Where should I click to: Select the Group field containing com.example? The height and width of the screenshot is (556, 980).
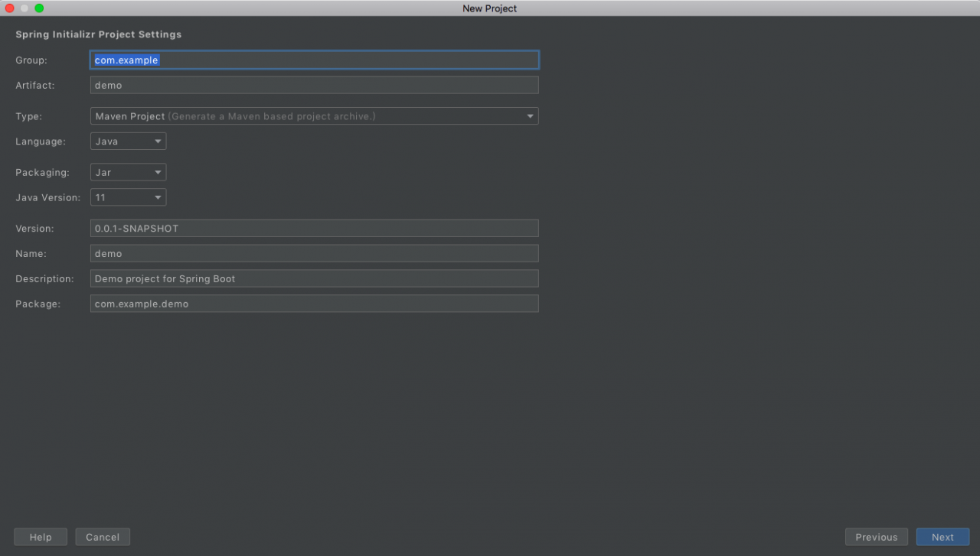pyautogui.click(x=314, y=59)
